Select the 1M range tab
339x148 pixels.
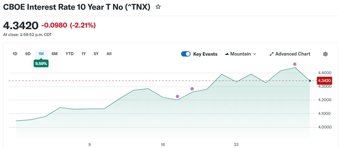pos(41,54)
